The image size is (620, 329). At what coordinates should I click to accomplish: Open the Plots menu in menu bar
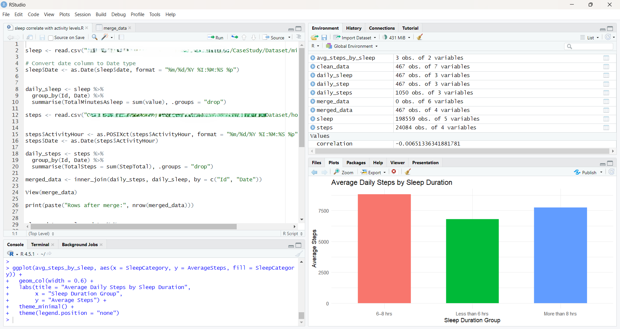click(x=64, y=15)
